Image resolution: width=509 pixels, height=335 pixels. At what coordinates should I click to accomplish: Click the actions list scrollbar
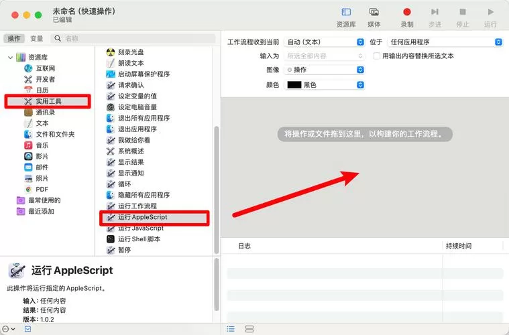pos(217,190)
